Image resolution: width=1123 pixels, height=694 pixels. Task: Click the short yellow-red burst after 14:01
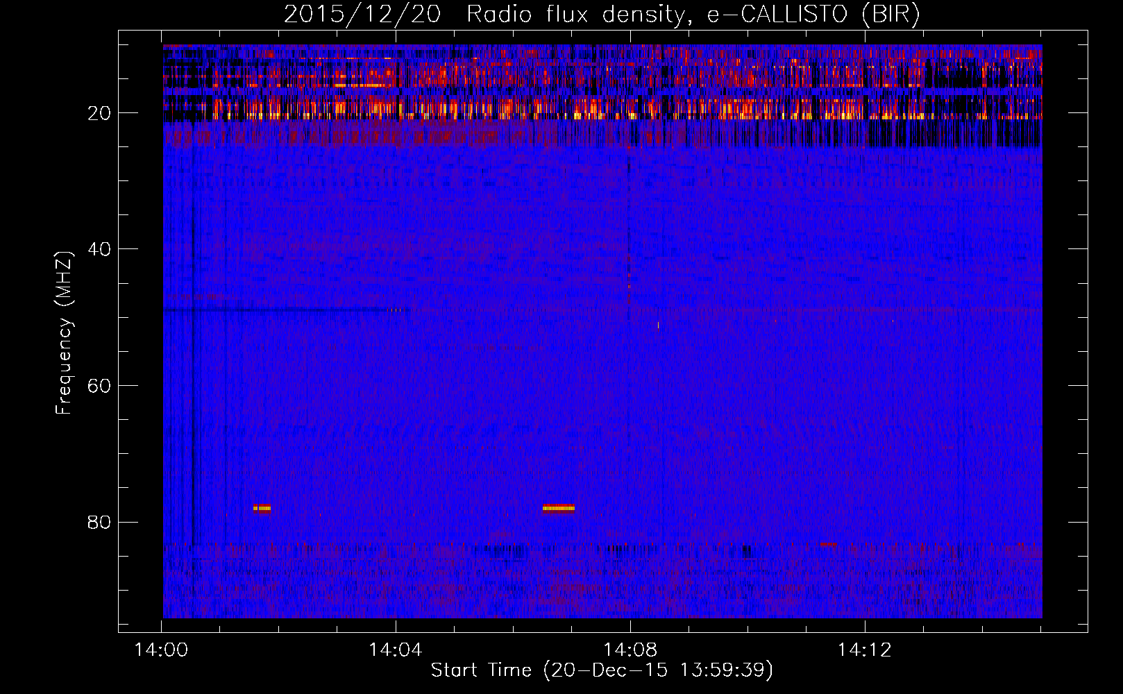coord(262,508)
